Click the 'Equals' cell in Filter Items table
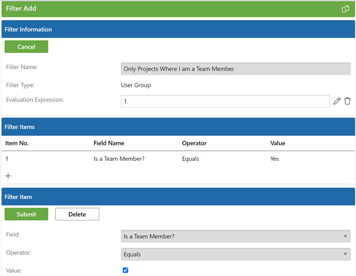 coord(190,159)
